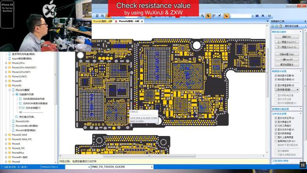Image resolution: width=307 pixels, height=173 pixels.
Task: Collapse the 图形显示操作 section
Action: [x=301, y=32]
